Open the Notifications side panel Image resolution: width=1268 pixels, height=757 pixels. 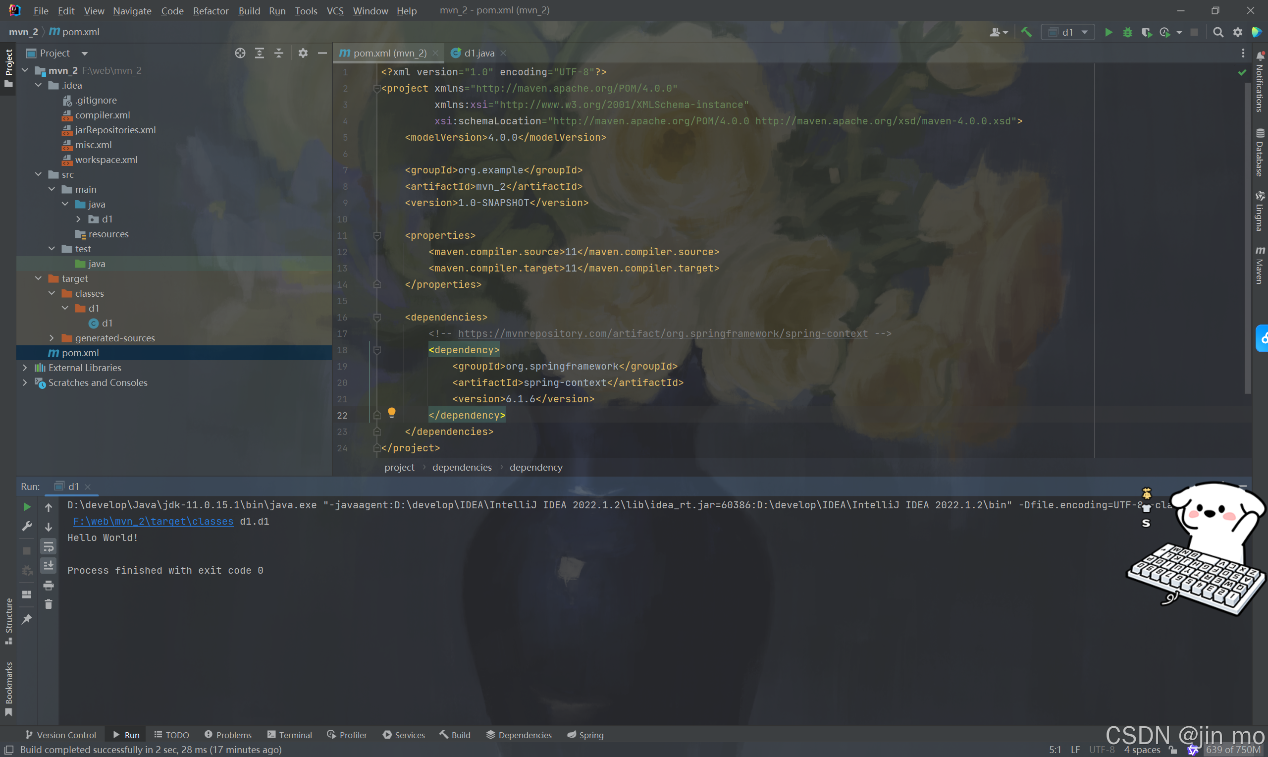point(1260,82)
